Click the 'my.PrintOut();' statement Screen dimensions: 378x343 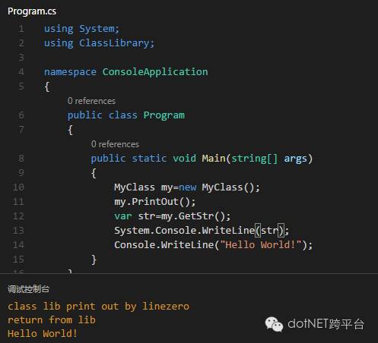pyautogui.click(x=155, y=202)
